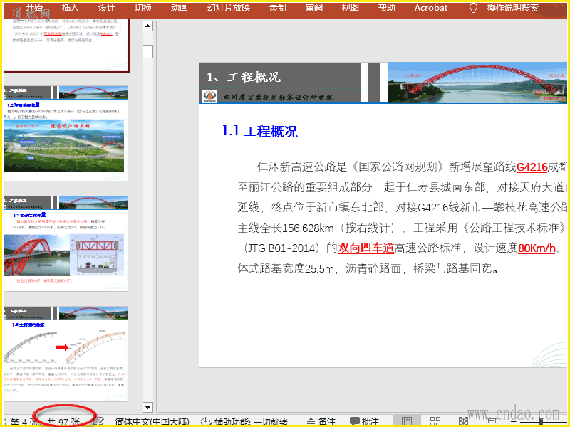Open the 帮助 tab

point(386,8)
